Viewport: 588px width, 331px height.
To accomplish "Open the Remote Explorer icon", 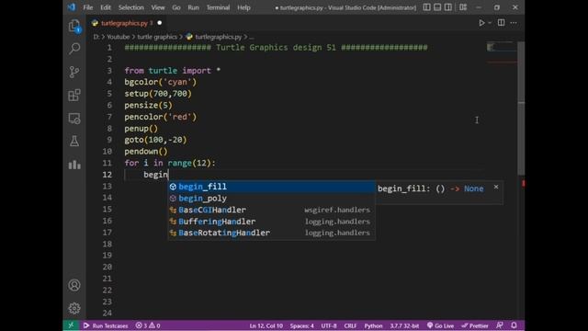I will click(x=74, y=119).
